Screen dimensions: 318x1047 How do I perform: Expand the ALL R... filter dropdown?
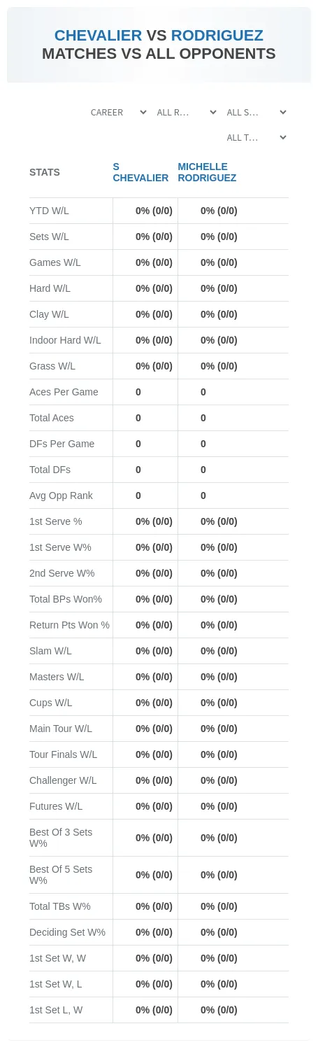pyautogui.click(x=186, y=113)
